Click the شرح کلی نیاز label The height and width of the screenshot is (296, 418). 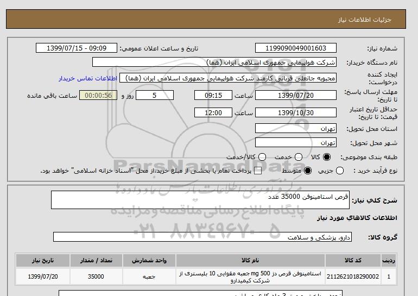coord(375,200)
